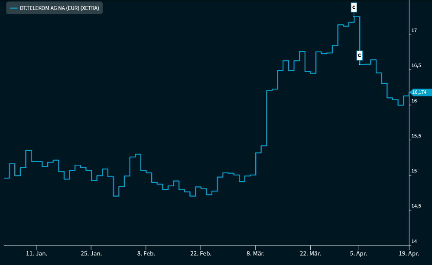Select the 11. Jan. date label
Viewport: 432px width, 265px height.
(x=36, y=253)
